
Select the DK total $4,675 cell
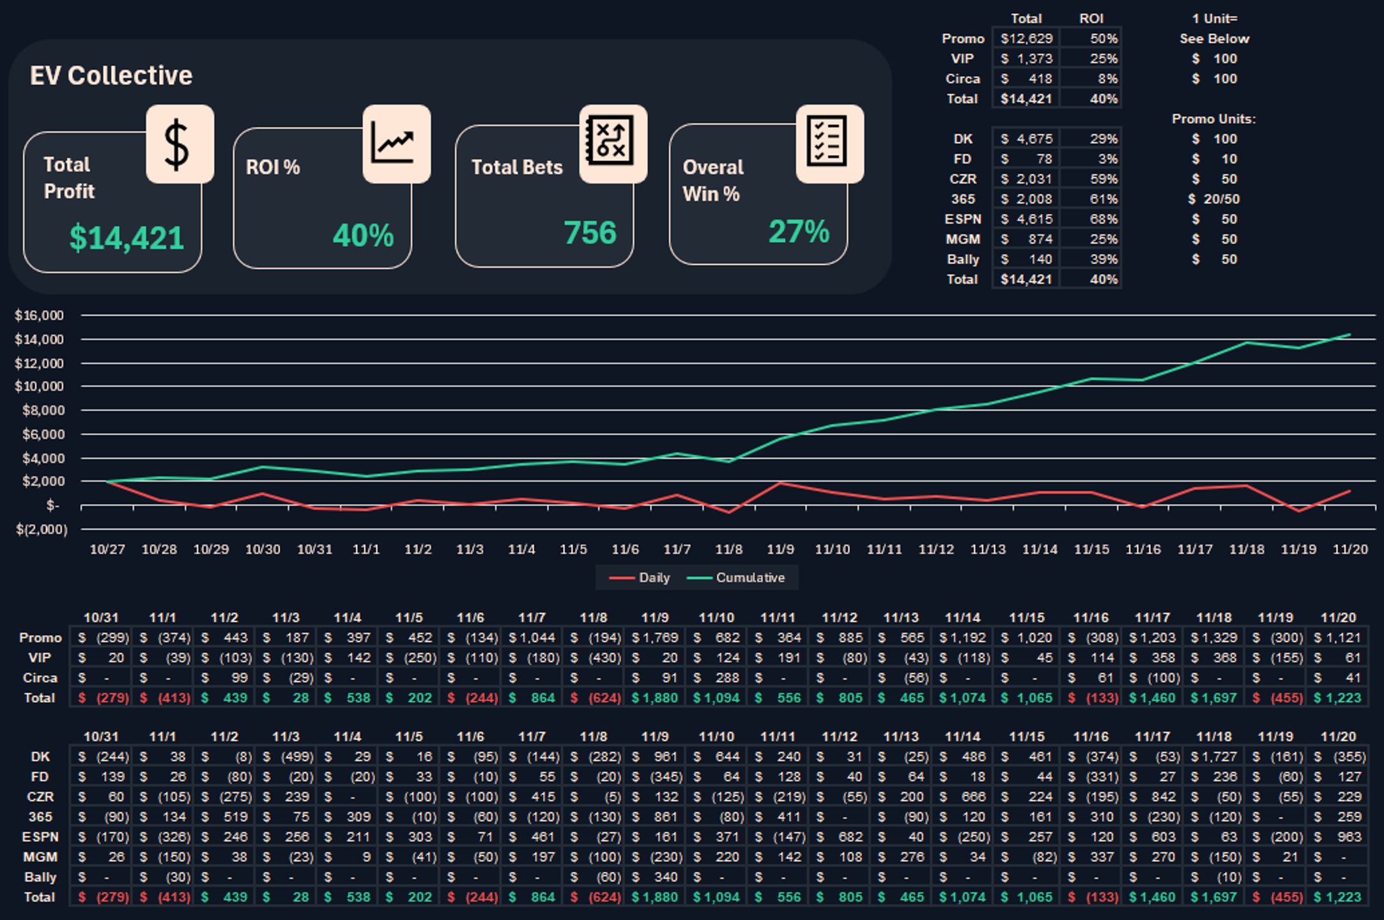1026,139
